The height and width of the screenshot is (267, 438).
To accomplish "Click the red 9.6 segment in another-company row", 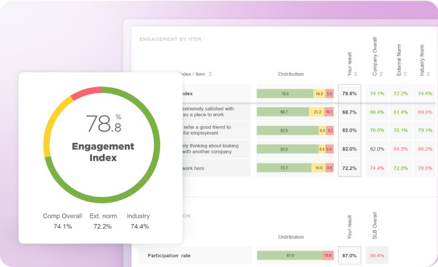I will (329, 149).
